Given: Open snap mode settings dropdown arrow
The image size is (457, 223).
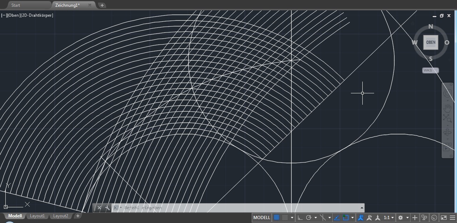Looking at the screenshot, I should (292, 218).
